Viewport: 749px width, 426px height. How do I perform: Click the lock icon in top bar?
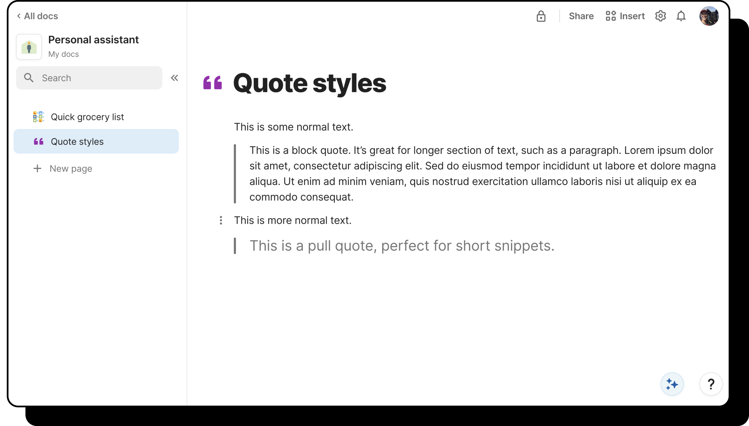pyautogui.click(x=541, y=16)
